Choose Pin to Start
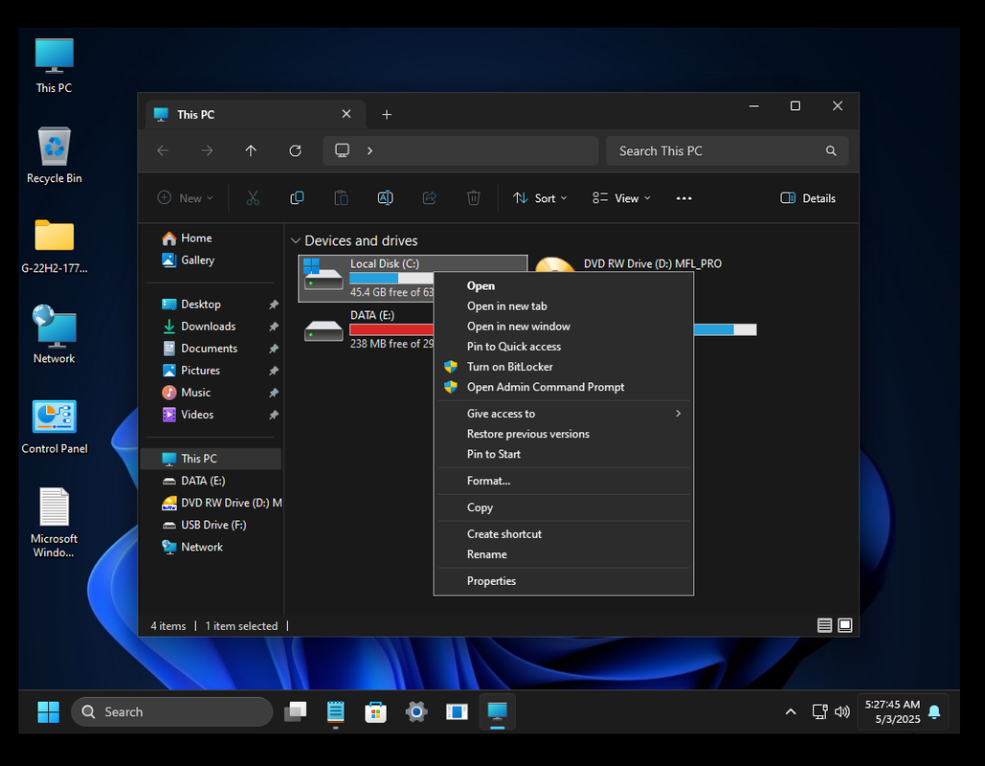The image size is (985, 766). tap(564, 454)
